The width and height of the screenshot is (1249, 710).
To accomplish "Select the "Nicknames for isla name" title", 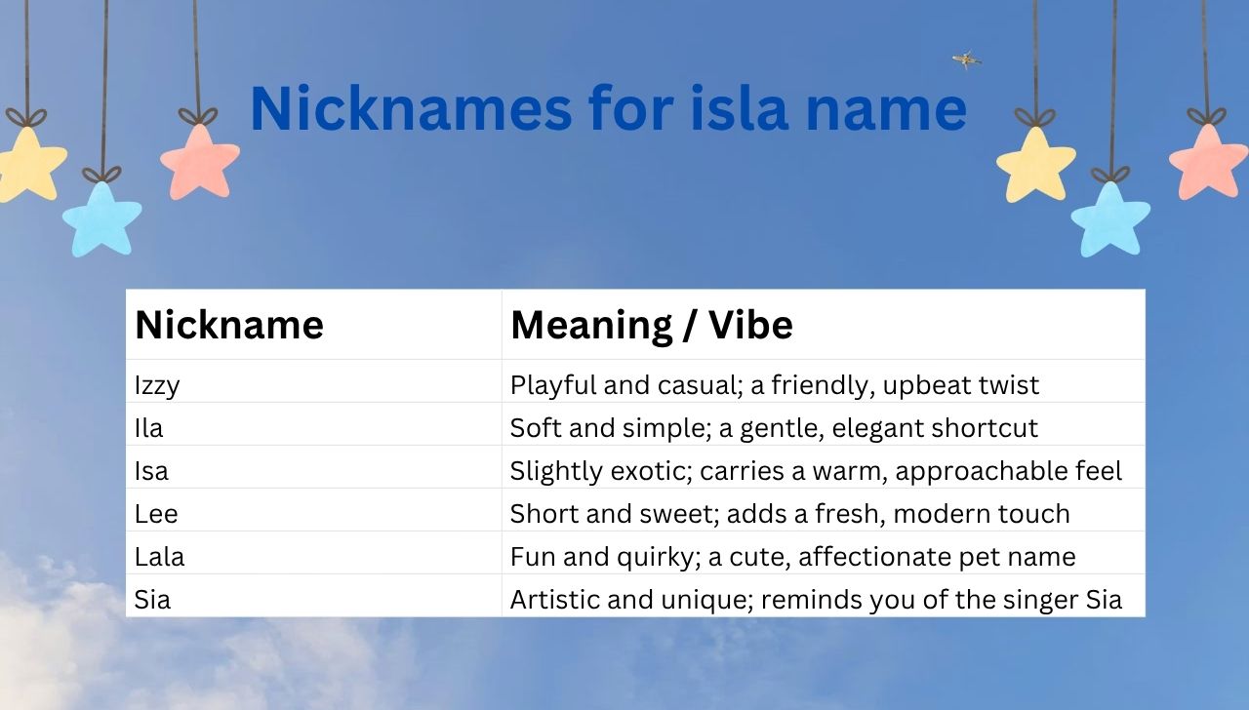I will click(608, 108).
